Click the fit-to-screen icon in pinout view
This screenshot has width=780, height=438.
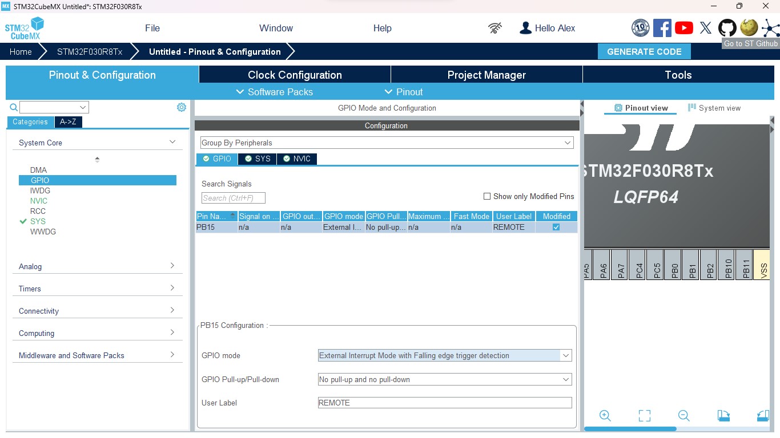tap(645, 416)
